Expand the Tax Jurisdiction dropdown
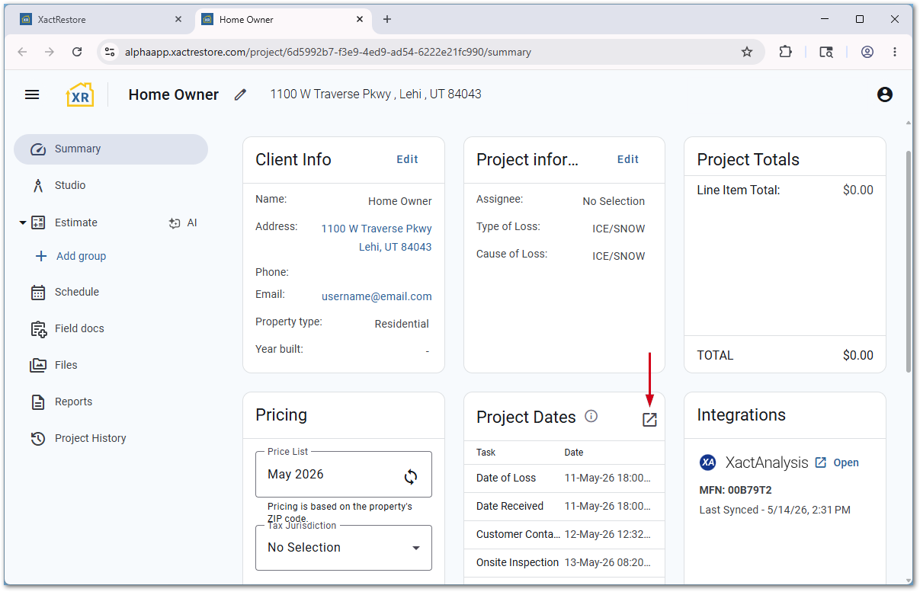Image resolution: width=920 pixels, height=592 pixels. [344, 548]
